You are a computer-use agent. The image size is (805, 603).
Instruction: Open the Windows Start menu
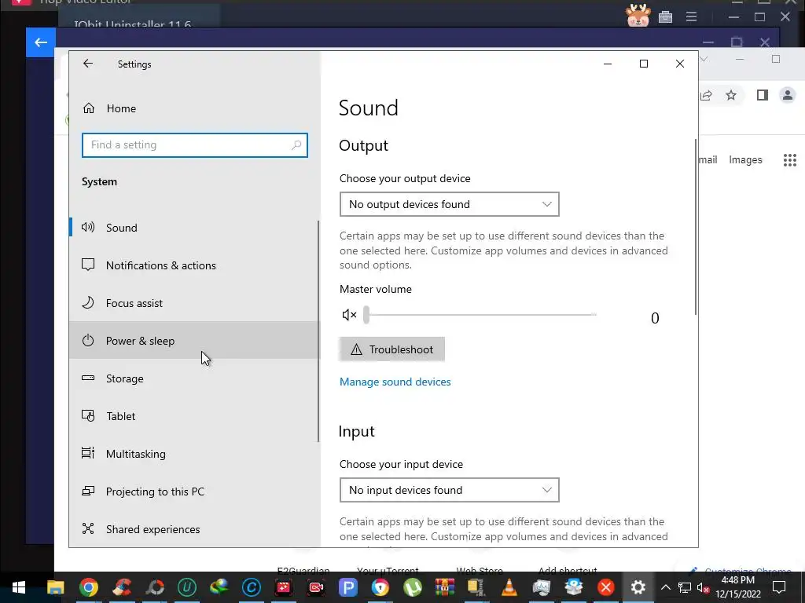(19, 587)
